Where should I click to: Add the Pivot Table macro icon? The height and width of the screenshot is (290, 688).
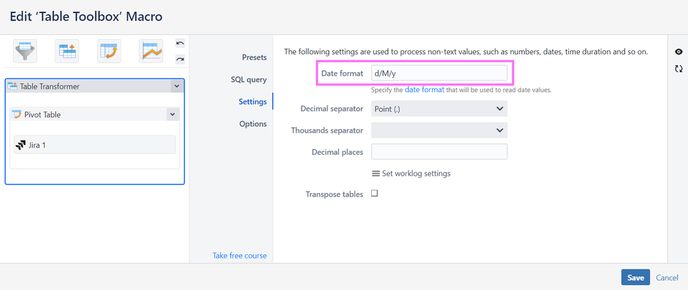(x=109, y=52)
